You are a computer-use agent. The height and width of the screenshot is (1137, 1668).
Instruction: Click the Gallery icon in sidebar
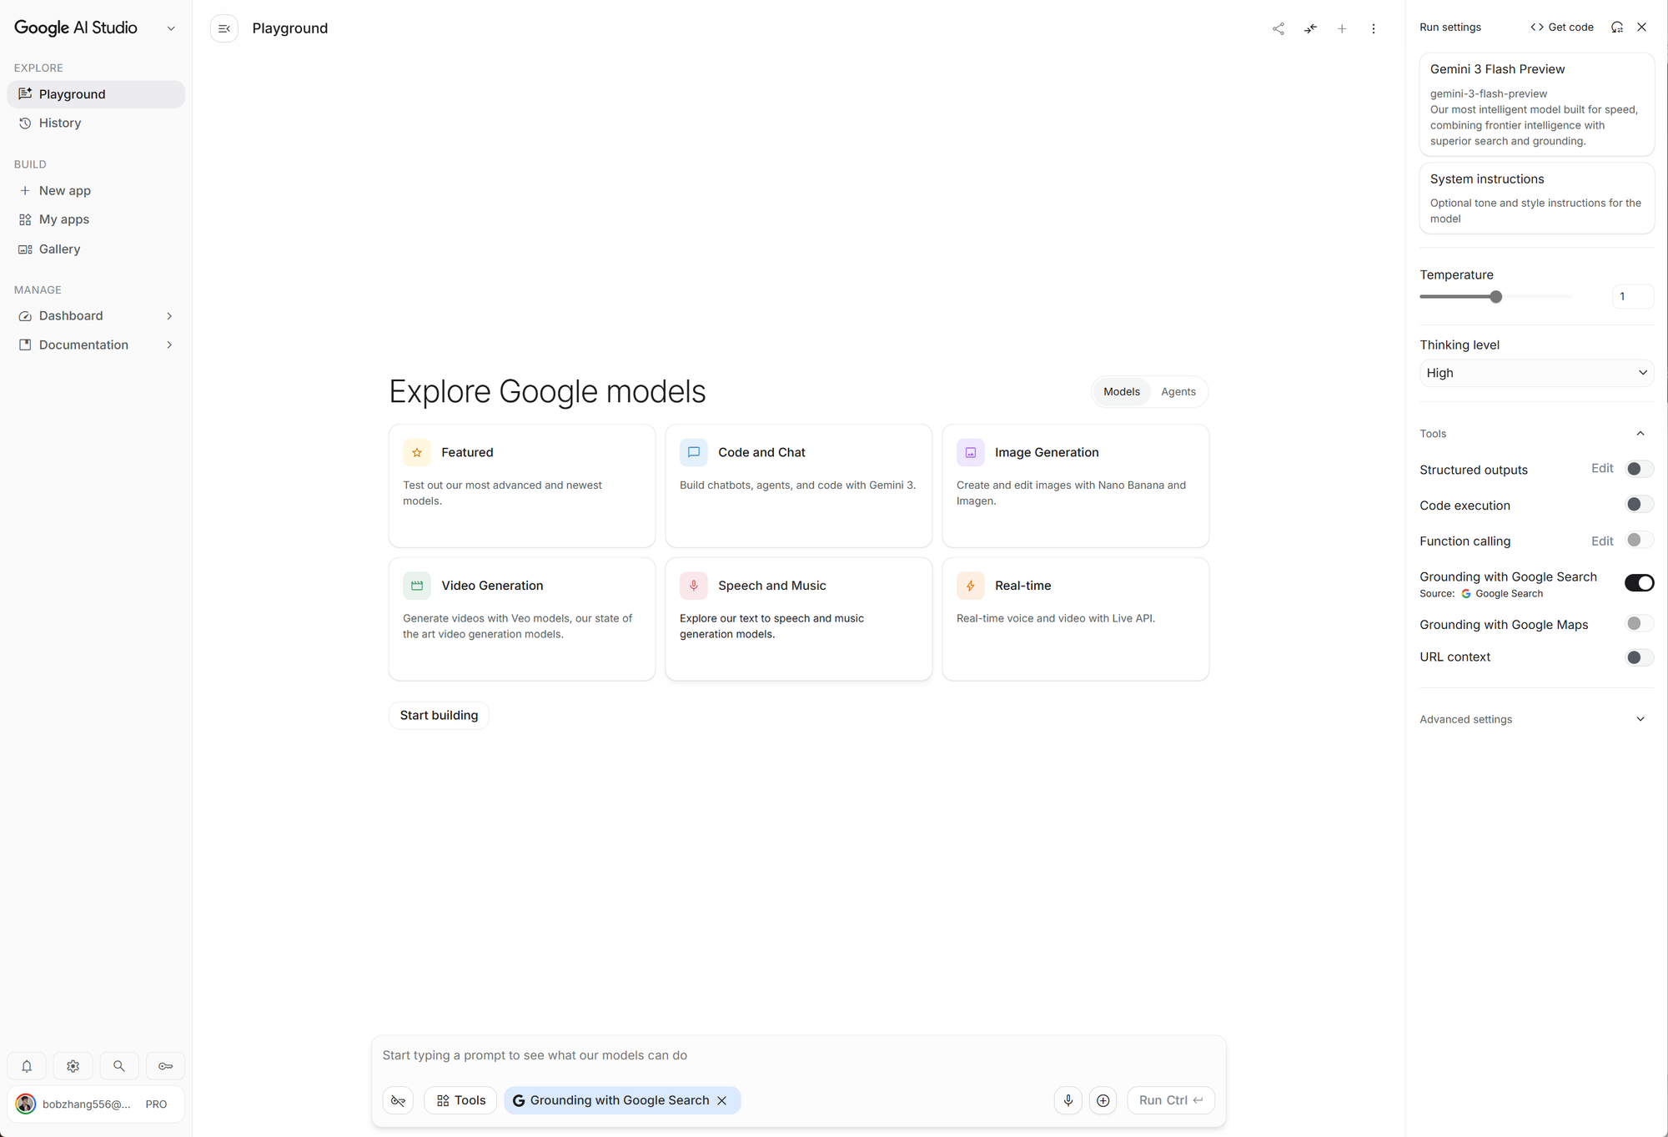tap(25, 249)
